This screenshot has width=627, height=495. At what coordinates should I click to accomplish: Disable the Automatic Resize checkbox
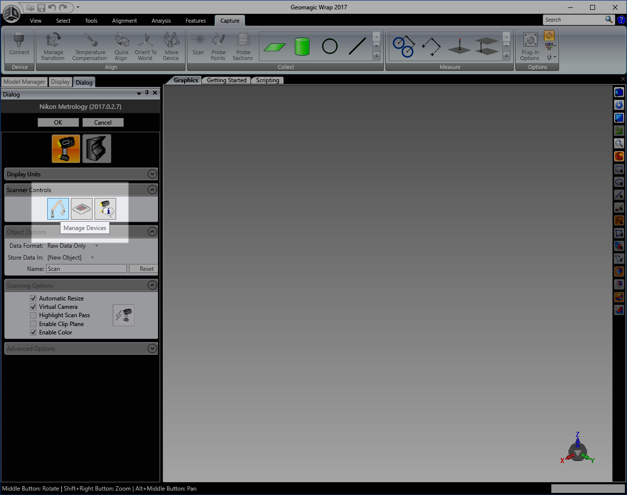click(x=33, y=298)
